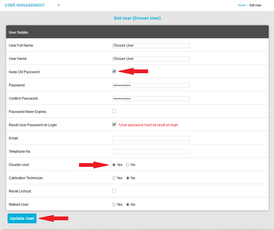274x230 pixels.
Task: Open the User Management menu title
Action: click(x=25, y=5)
